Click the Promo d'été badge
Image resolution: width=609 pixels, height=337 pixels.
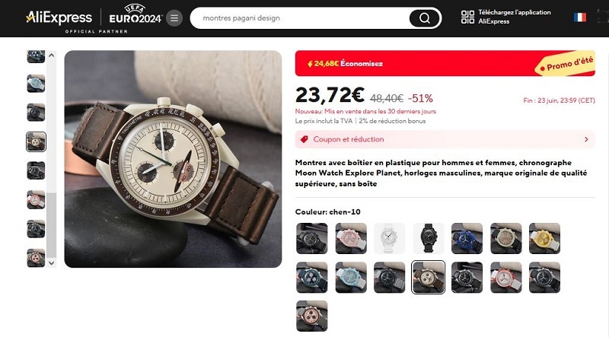(566, 64)
